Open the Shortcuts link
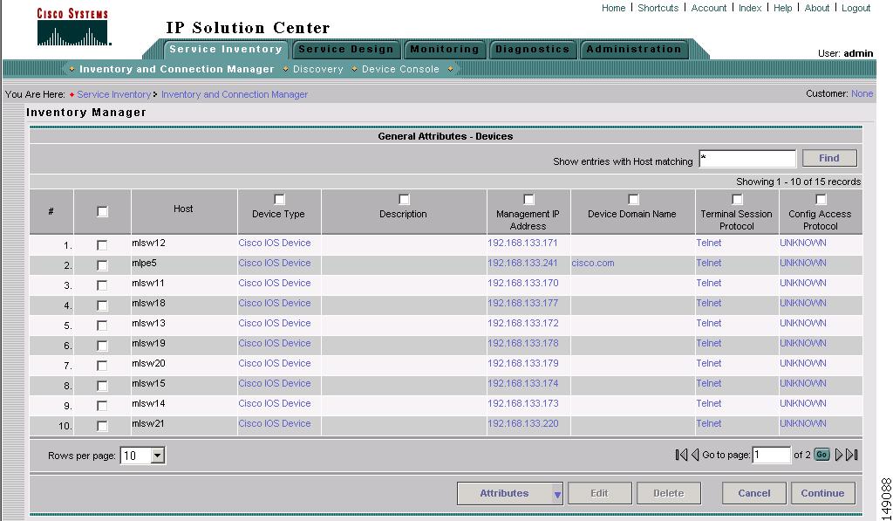The width and height of the screenshot is (893, 521). click(x=658, y=8)
